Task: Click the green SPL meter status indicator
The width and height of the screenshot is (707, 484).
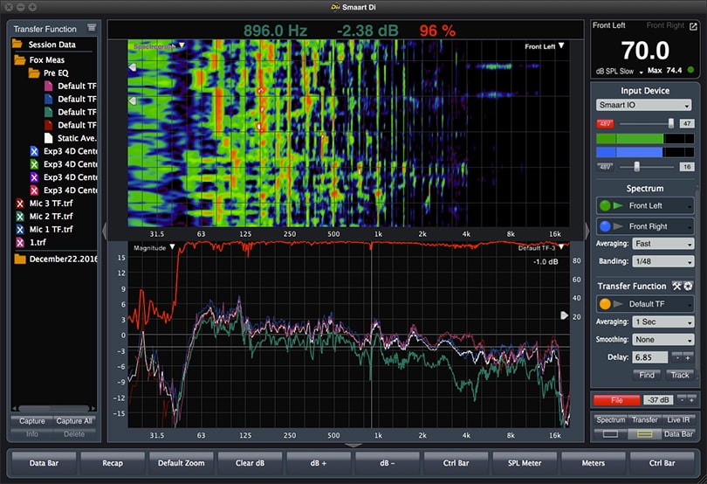Action: point(690,70)
